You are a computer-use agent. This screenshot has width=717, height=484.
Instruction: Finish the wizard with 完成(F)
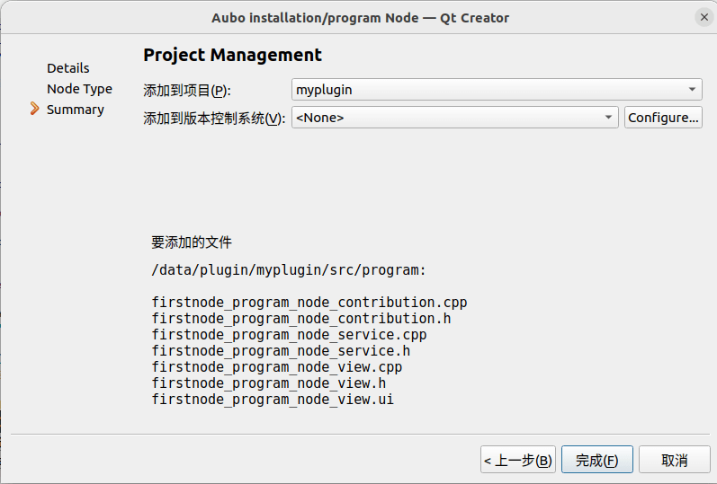pyautogui.click(x=596, y=460)
